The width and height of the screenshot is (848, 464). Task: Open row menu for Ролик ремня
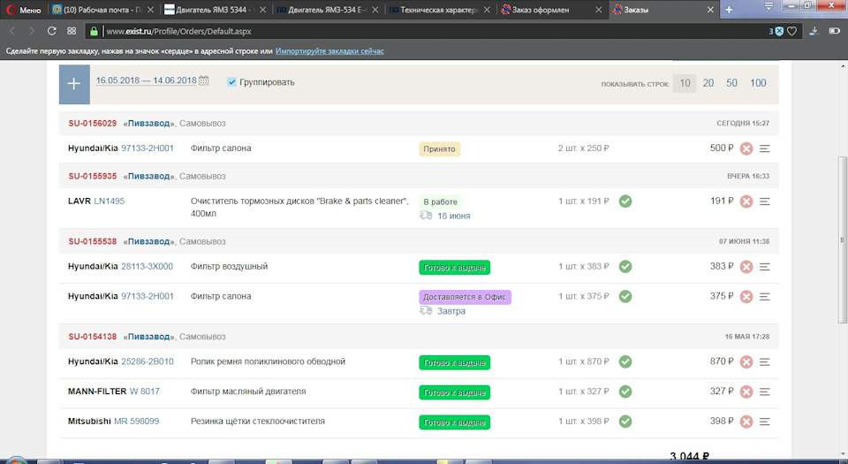coord(764,361)
